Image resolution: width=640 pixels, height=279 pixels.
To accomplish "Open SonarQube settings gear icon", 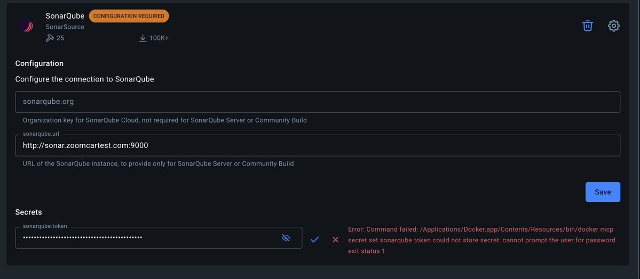I will coord(613,26).
